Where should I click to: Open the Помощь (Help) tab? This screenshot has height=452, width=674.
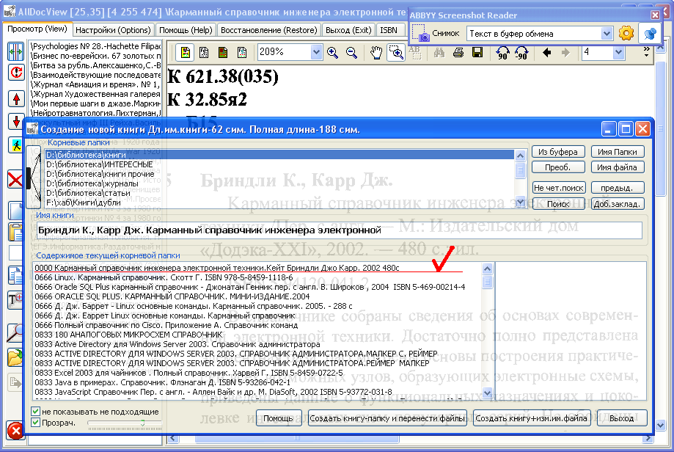coord(186,30)
